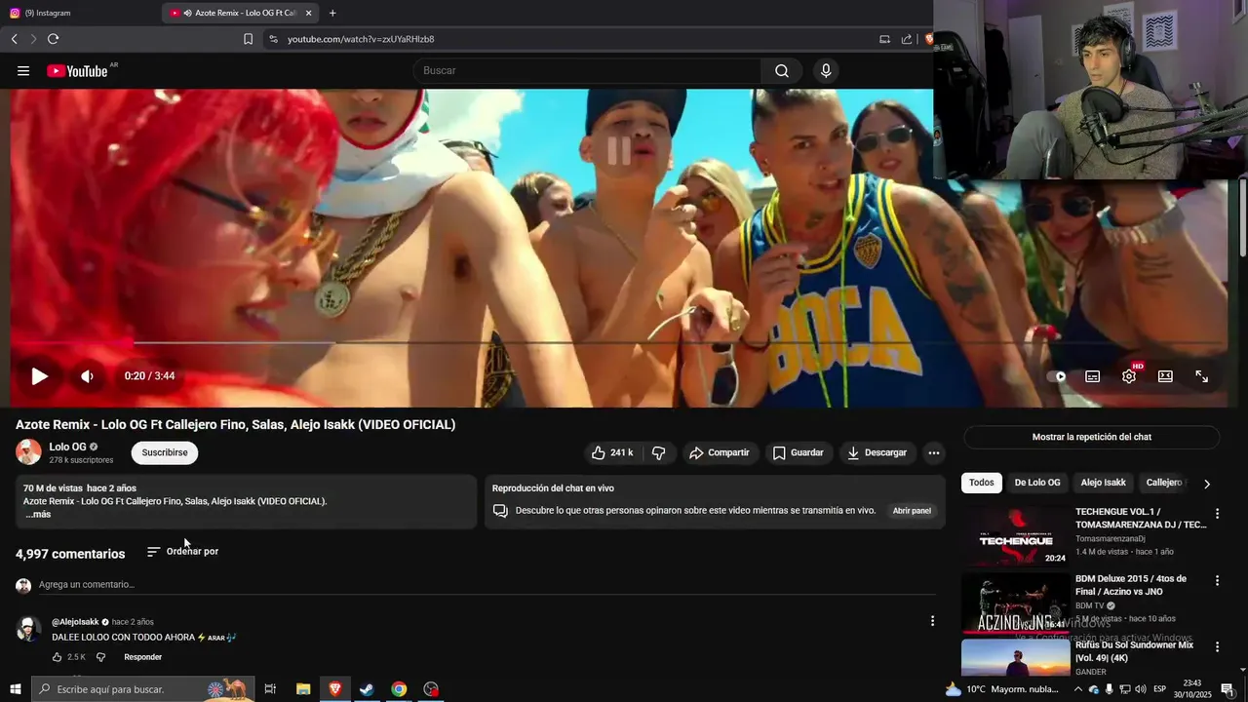The image size is (1248, 702).
Task: Click in the Buscar search field
Action: pos(588,70)
